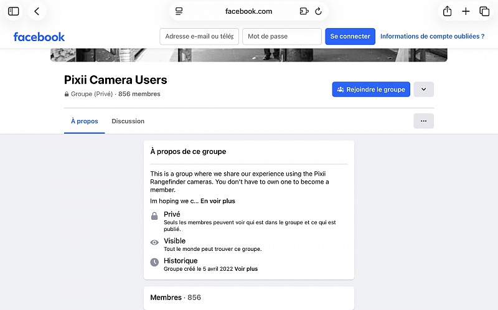Image resolution: width=498 pixels, height=310 pixels.
Task: Show the tab overview icon
Action: 484,11
